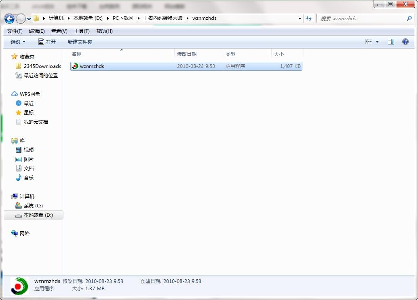
Task: Open the 组织 dropdown in toolbar
Action: tap(18, 42)
